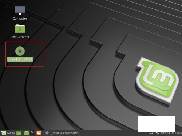Select the mint's Home folder icon

point(20,29)
